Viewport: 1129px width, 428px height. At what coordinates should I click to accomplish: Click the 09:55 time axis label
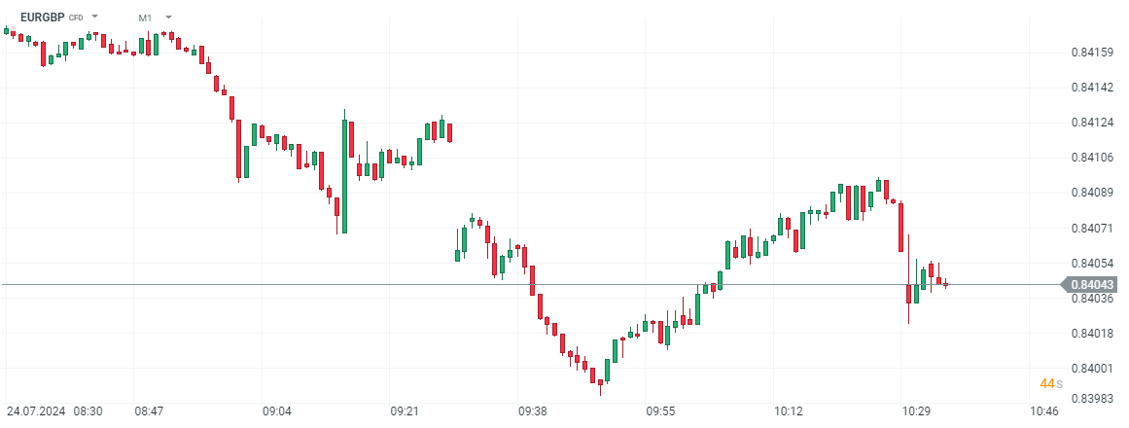pos(661,412)
